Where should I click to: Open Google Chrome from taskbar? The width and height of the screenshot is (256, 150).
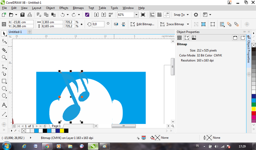coord(47,146)
